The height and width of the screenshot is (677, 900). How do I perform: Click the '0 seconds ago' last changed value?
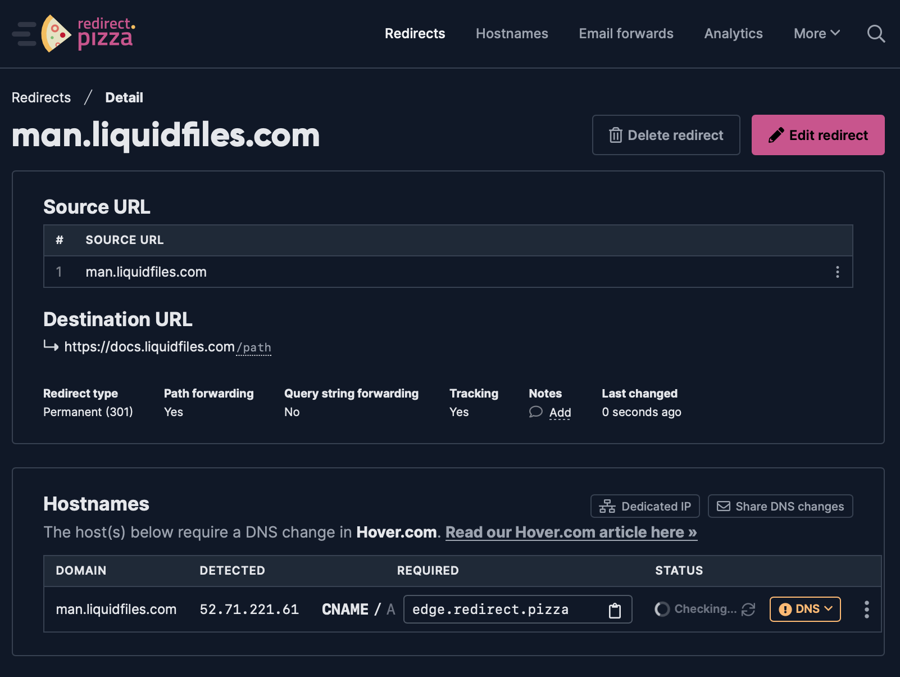pos(642,412)
